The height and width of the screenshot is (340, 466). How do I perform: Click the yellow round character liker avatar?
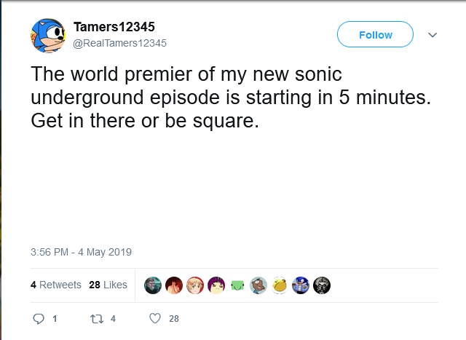(x=280, y=285)
